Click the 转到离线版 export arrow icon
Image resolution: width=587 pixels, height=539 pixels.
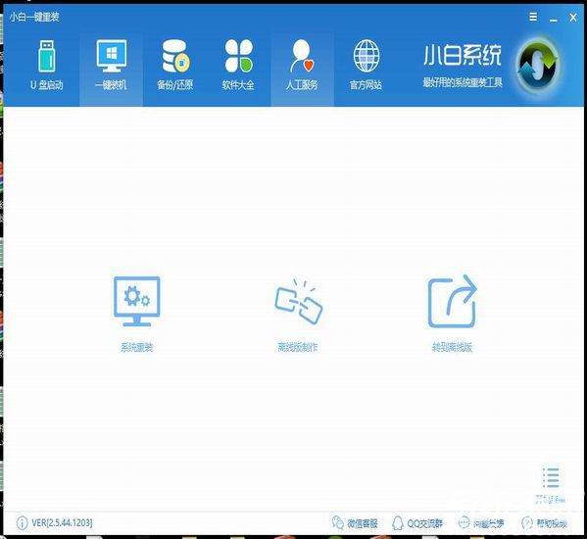452,301
